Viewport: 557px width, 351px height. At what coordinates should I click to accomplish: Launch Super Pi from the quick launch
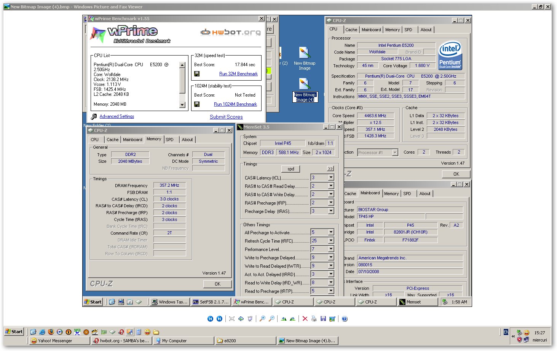(77, 332)
